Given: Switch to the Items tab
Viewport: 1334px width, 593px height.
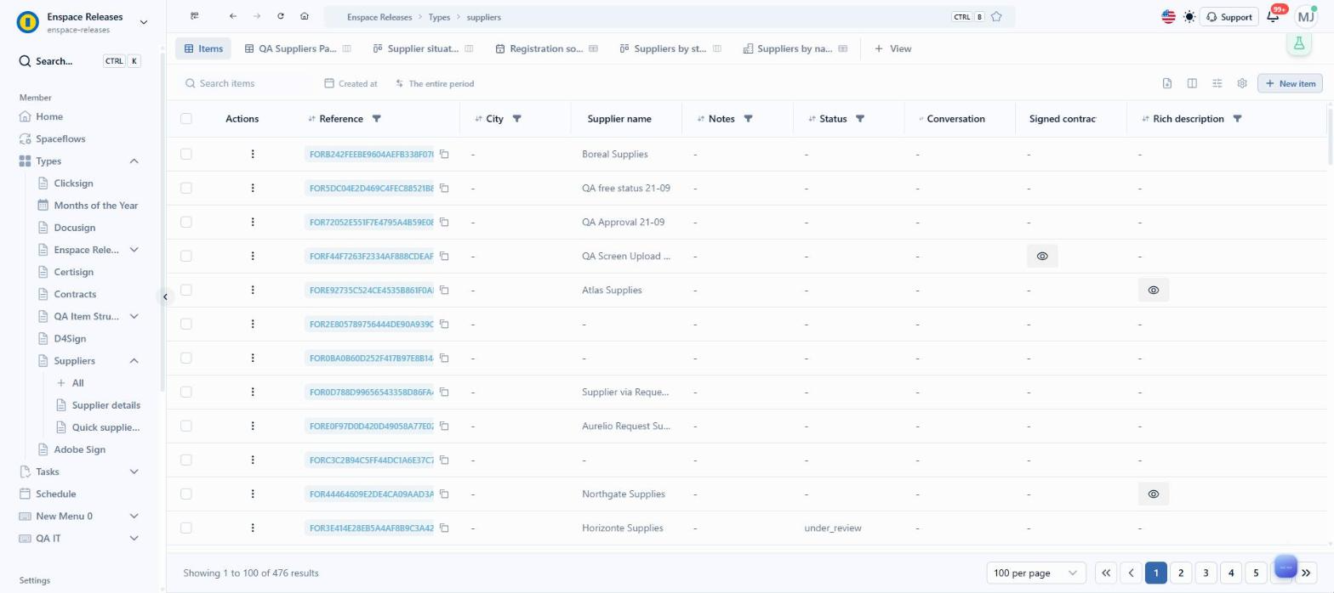Looking at the screenshot, I should pyautogui.click(x=203, y=48).
